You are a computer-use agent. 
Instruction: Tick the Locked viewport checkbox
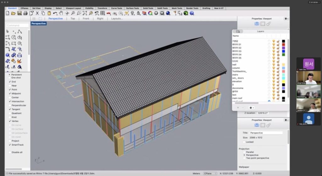pos(244,142)
